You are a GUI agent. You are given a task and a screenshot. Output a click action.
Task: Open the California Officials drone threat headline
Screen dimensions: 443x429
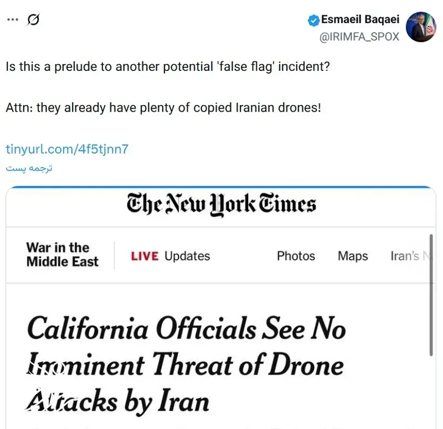tap(186, 365)
